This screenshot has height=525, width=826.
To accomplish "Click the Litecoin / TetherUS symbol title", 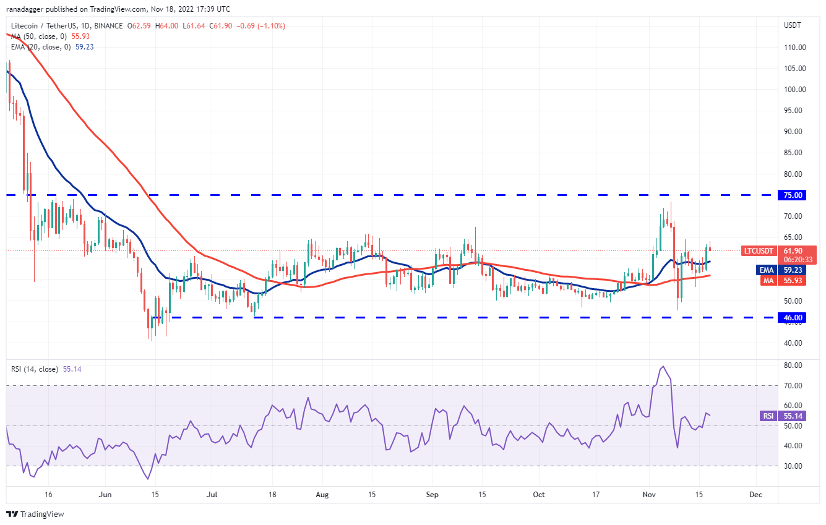I will click(45, 26).
